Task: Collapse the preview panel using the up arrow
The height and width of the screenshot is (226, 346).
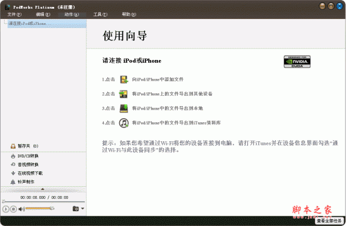Action: click(43, 189)
